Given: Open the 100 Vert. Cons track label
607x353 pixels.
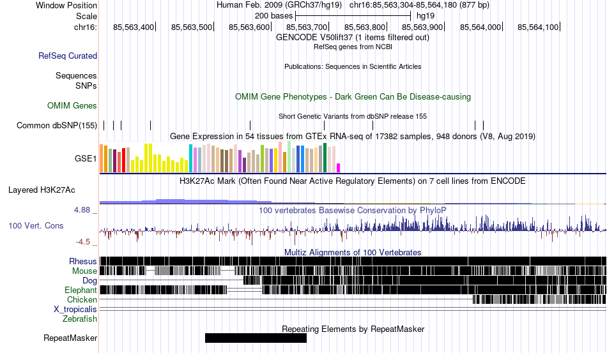Looking at the screenshot, I should [x=36, y=225].
